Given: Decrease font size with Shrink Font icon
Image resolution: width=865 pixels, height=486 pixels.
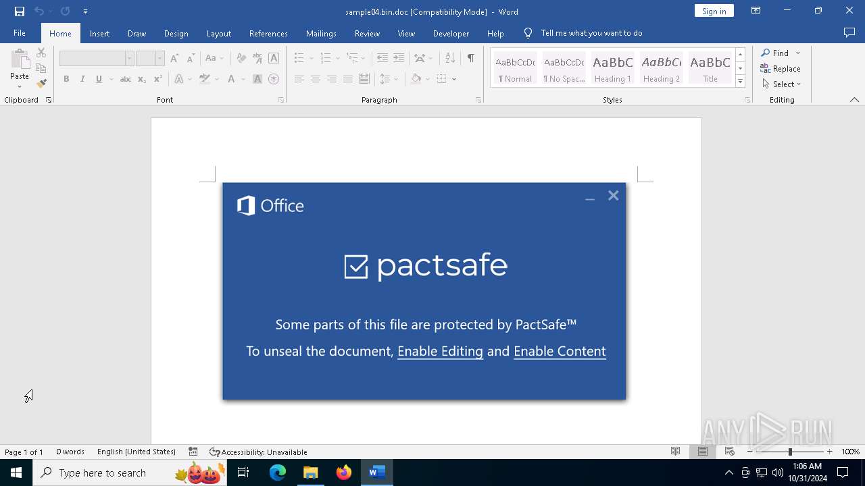Looking at the screenshot, I should pyautogui.click(x=191, y=59).
